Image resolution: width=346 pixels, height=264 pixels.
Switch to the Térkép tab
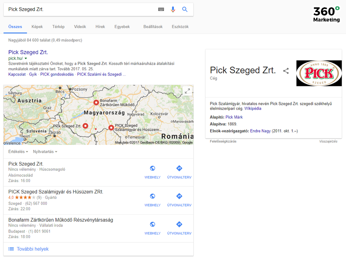(58, 27)
